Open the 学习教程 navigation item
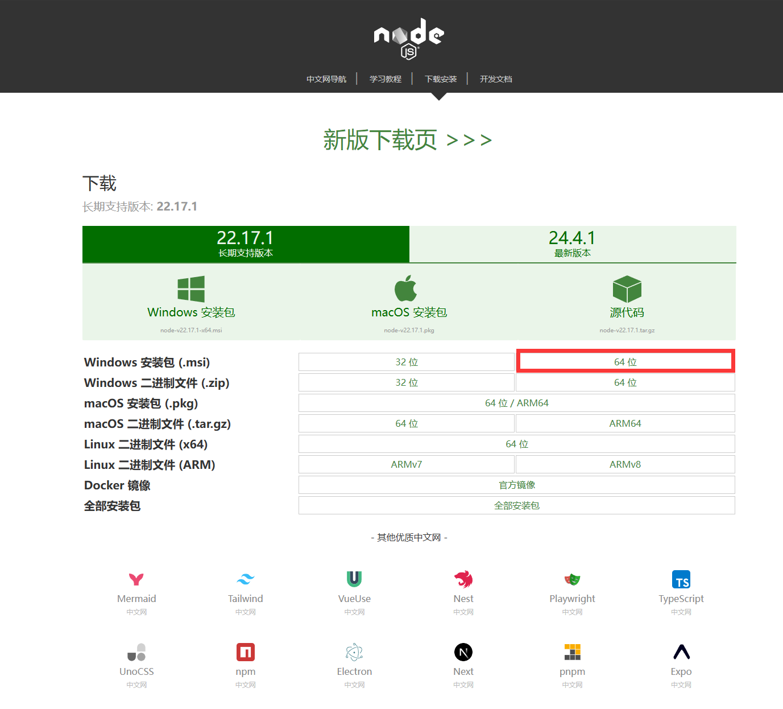 385,79
